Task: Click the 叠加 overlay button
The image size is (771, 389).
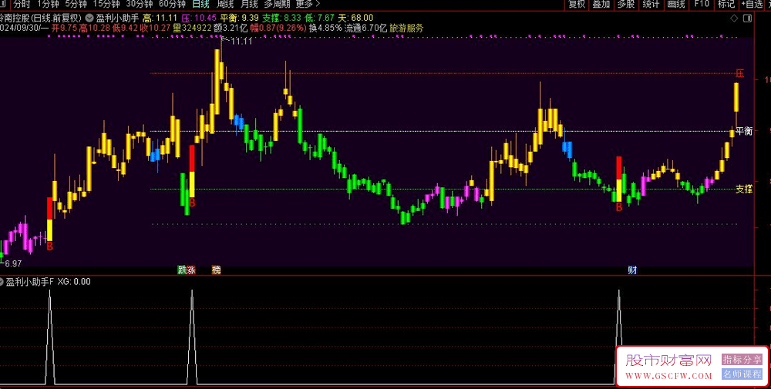Action: (x=601, y=5)
